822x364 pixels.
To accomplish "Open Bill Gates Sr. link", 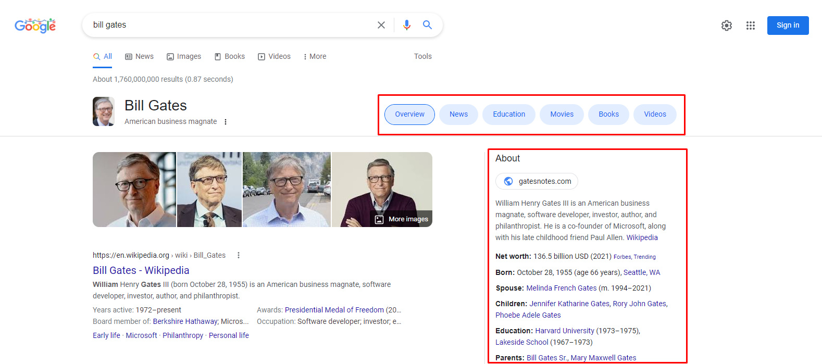I will click(x=547, y=358).
